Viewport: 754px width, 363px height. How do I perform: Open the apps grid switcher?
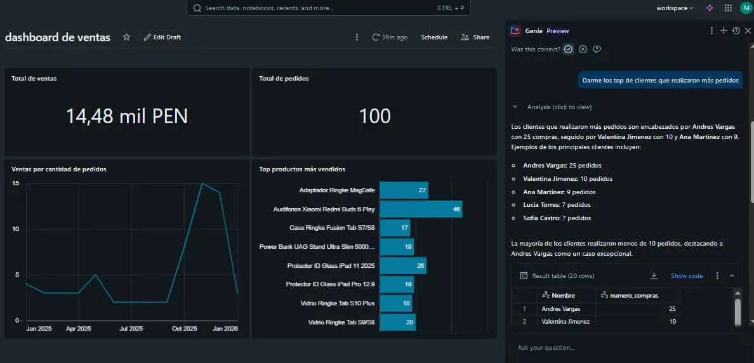[x=728, y=8]
